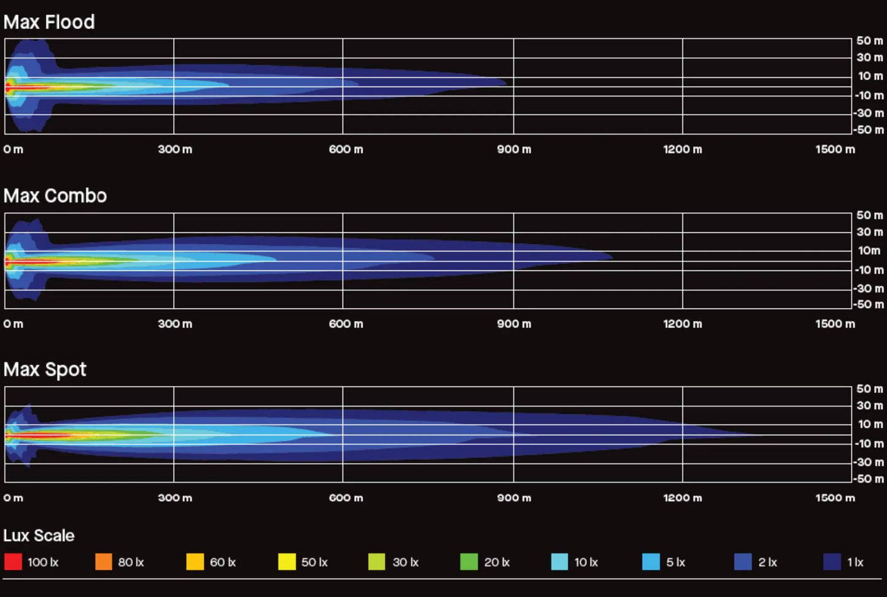The width and height of the screenshot is (887, 597).
Task: Click the 600 m label under Max Combo
Action: pyautogui.click(x=346, y=323)
